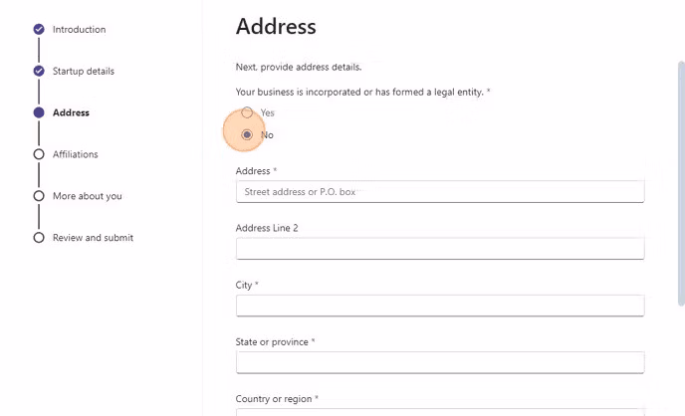Go to the Introduction step label

[79, 30]
